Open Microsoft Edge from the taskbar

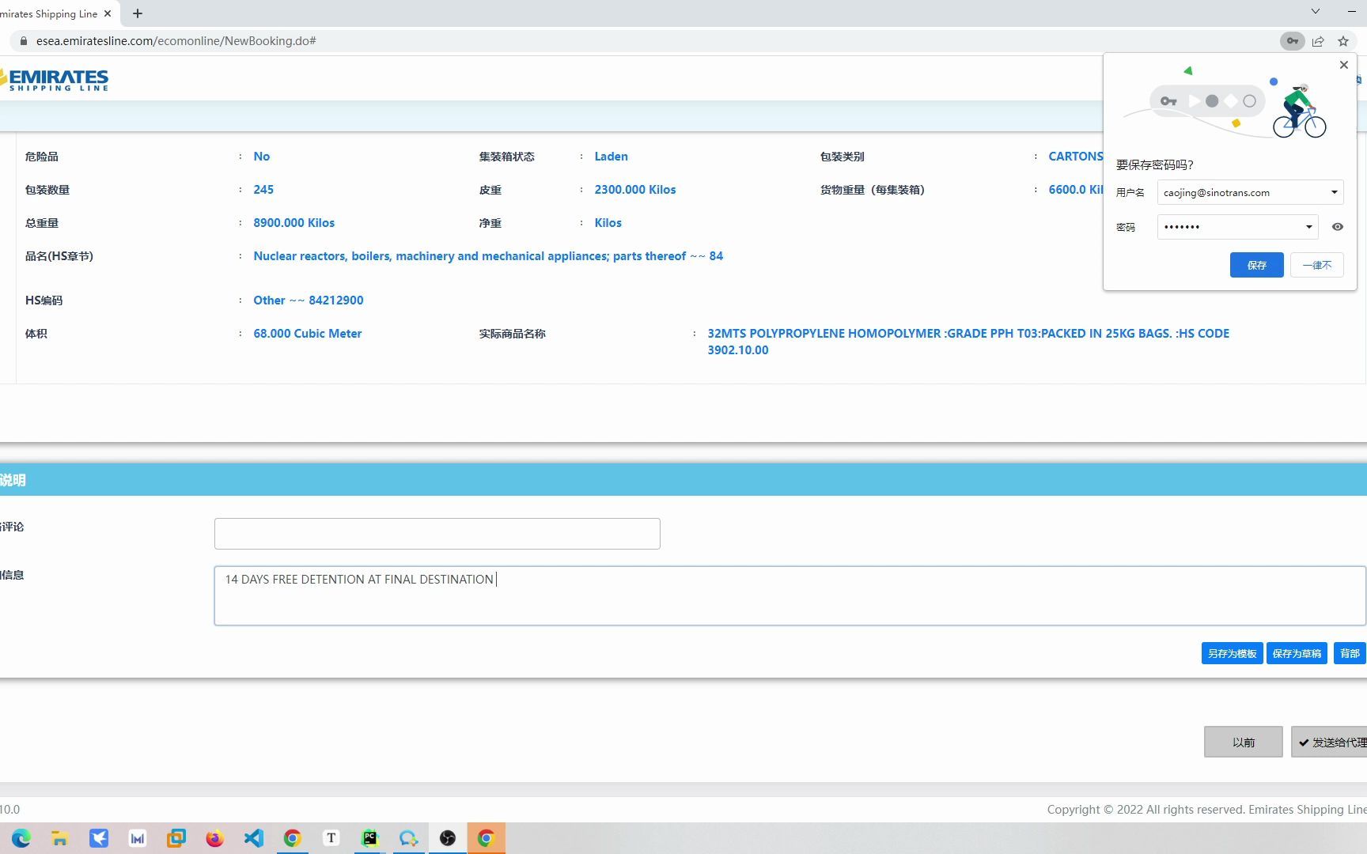click(x=21, y=838)
